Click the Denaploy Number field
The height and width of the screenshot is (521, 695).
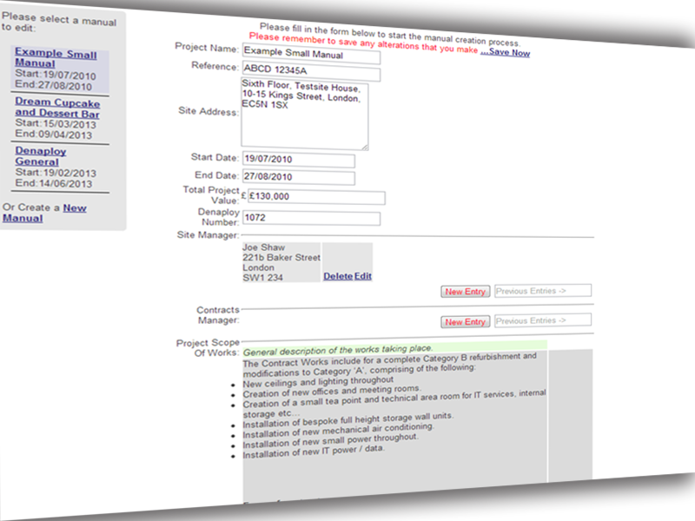tap(312, 218)
